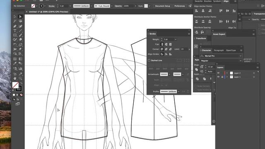Open the Regular font style dropdown

coord(241,61)
